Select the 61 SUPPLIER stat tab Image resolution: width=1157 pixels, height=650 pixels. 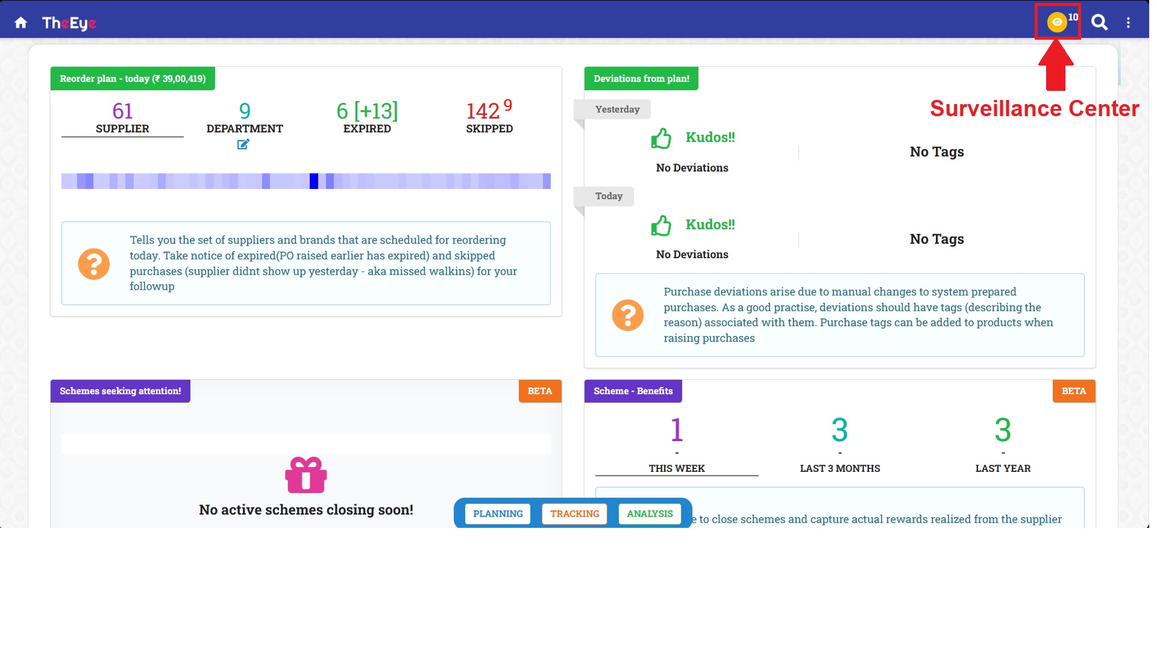point(122,117)
